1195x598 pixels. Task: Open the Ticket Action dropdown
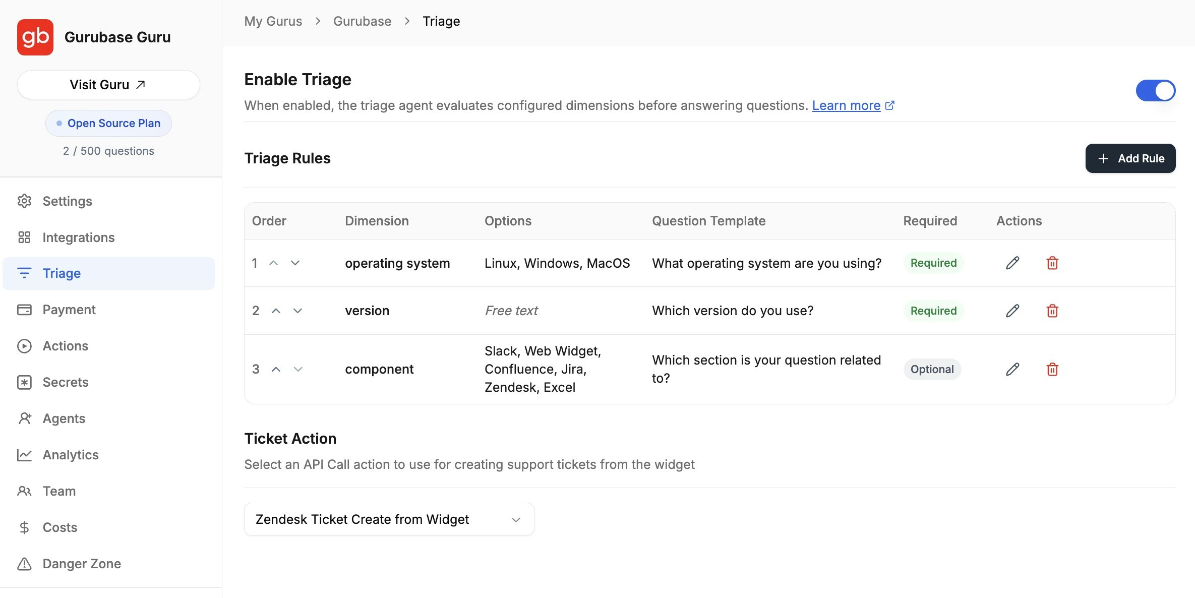coord(388,519)
